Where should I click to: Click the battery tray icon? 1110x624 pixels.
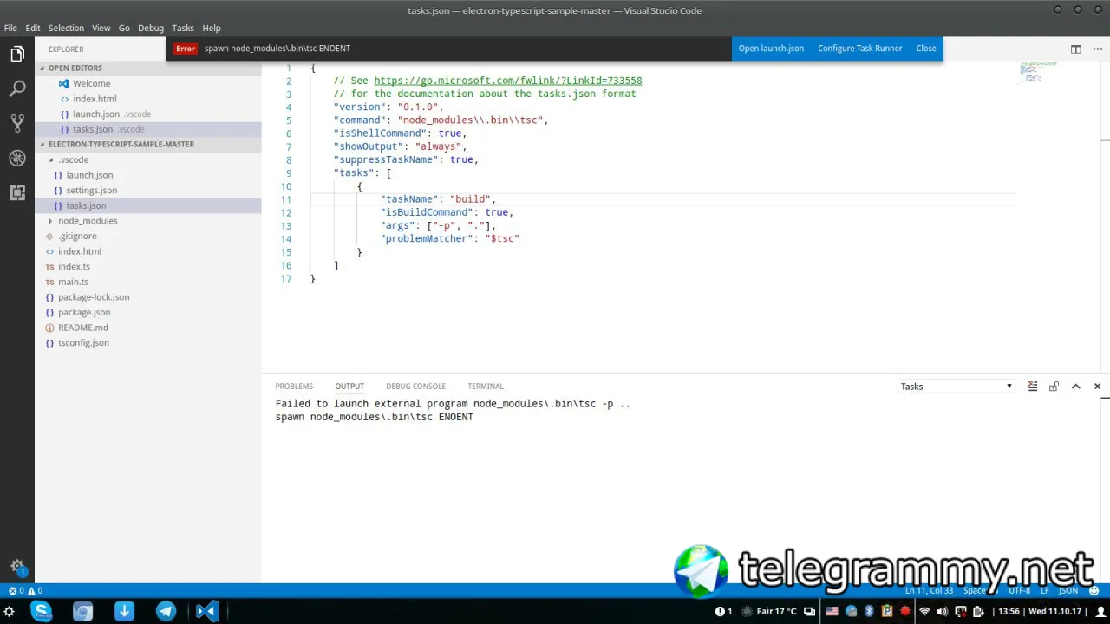point(978,611)
